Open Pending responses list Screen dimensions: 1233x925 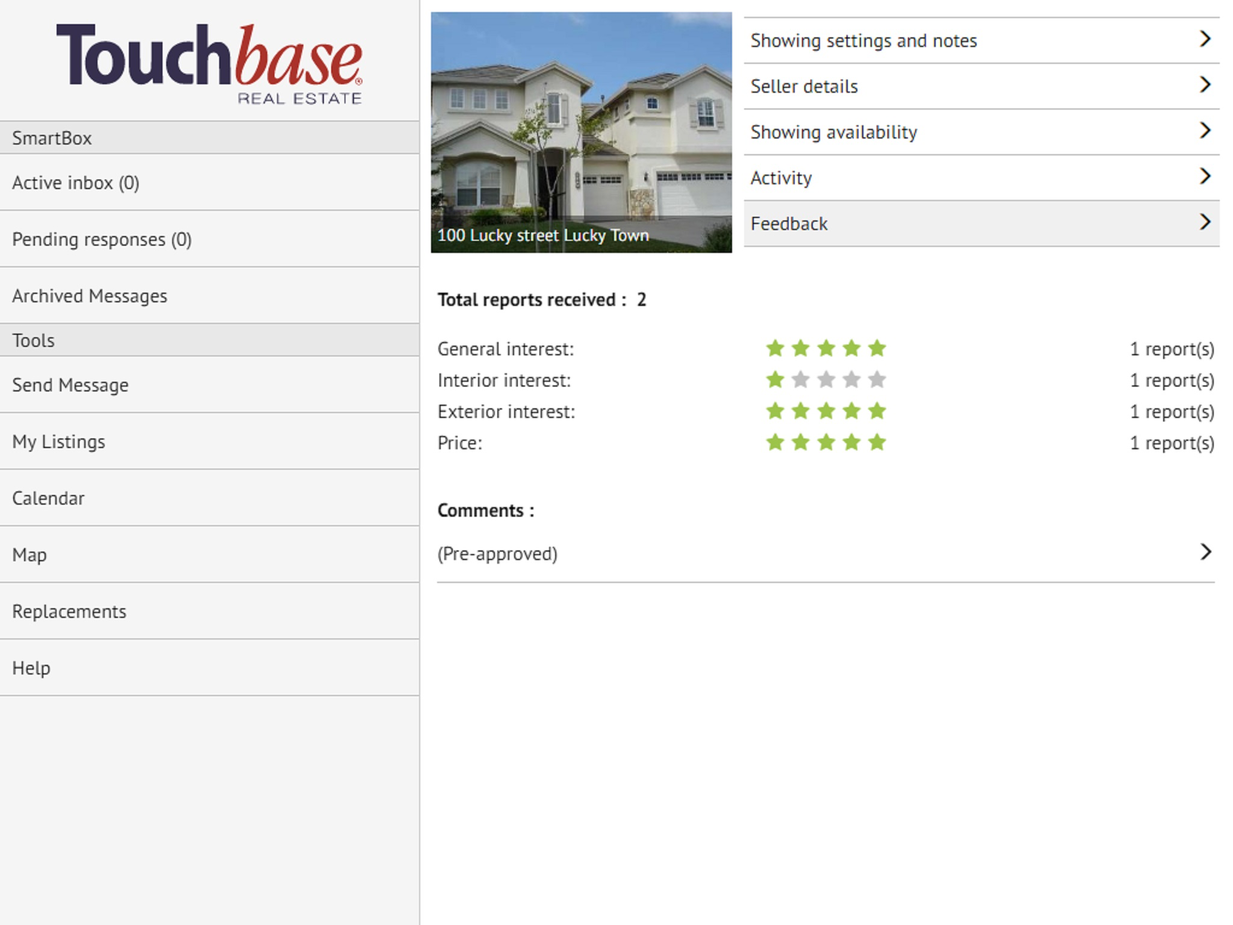(x=102, y=239)
